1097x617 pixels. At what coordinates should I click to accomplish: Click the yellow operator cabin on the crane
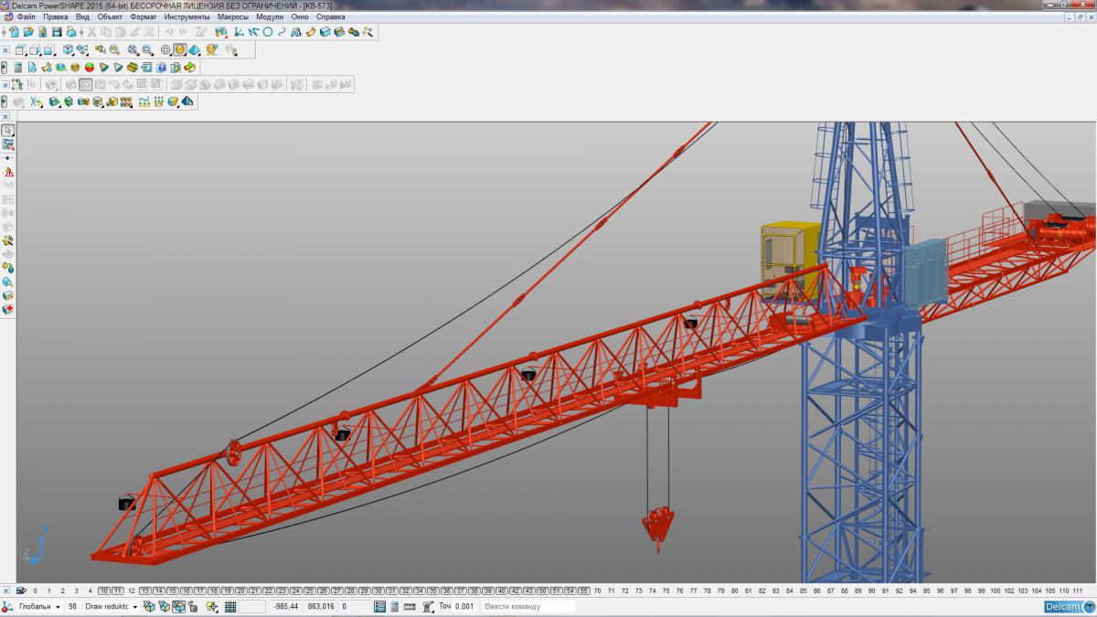(x=791, y=260)
